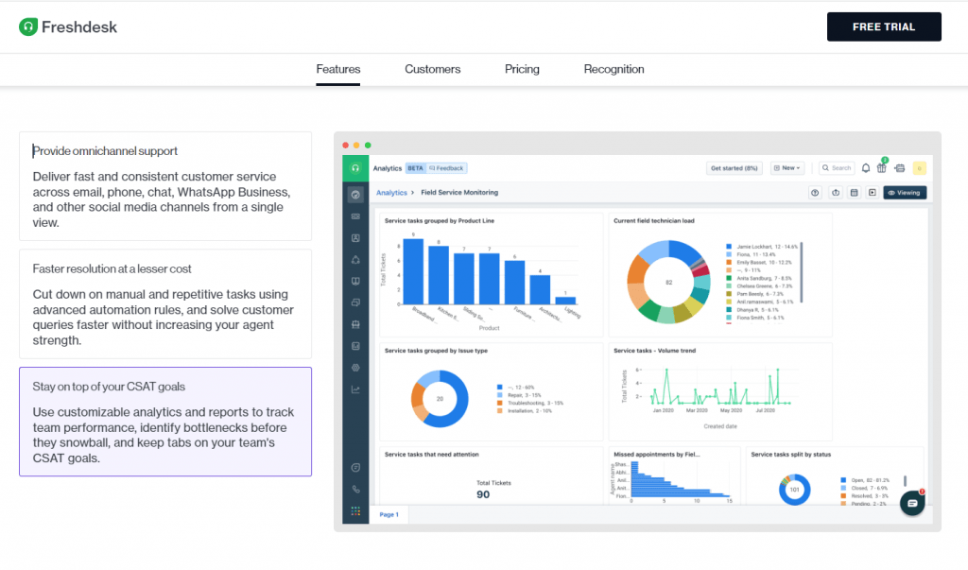Click the Anita Sandburg green legend swatch
Viewport: 968px width, 570px height.
(x=729, y=278)
